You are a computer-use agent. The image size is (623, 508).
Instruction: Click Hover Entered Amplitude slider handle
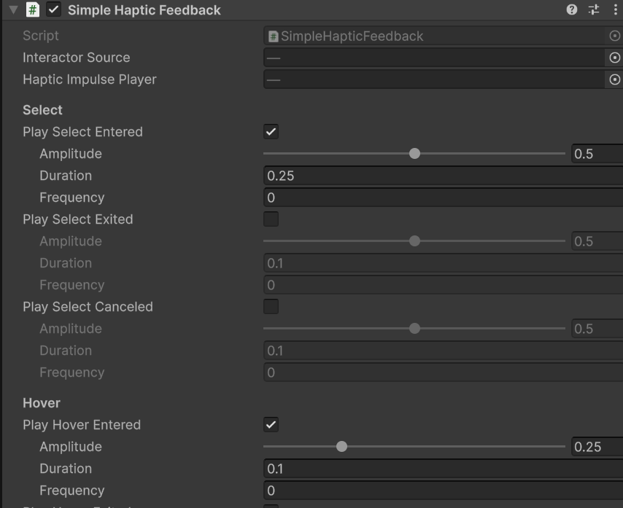(341, 447)
